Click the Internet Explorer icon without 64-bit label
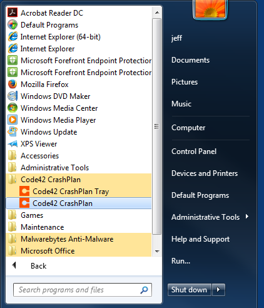This screenshot has height=308, width=264. point(13,48)
